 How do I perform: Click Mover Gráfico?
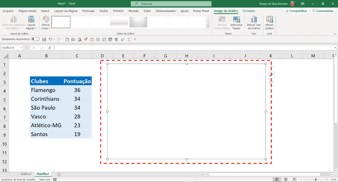tap(269, 23)
